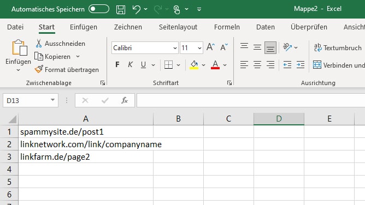This screenshot has height=205, width=365.
Task: Click the Undo arrow icon
Action: point(136,9)
